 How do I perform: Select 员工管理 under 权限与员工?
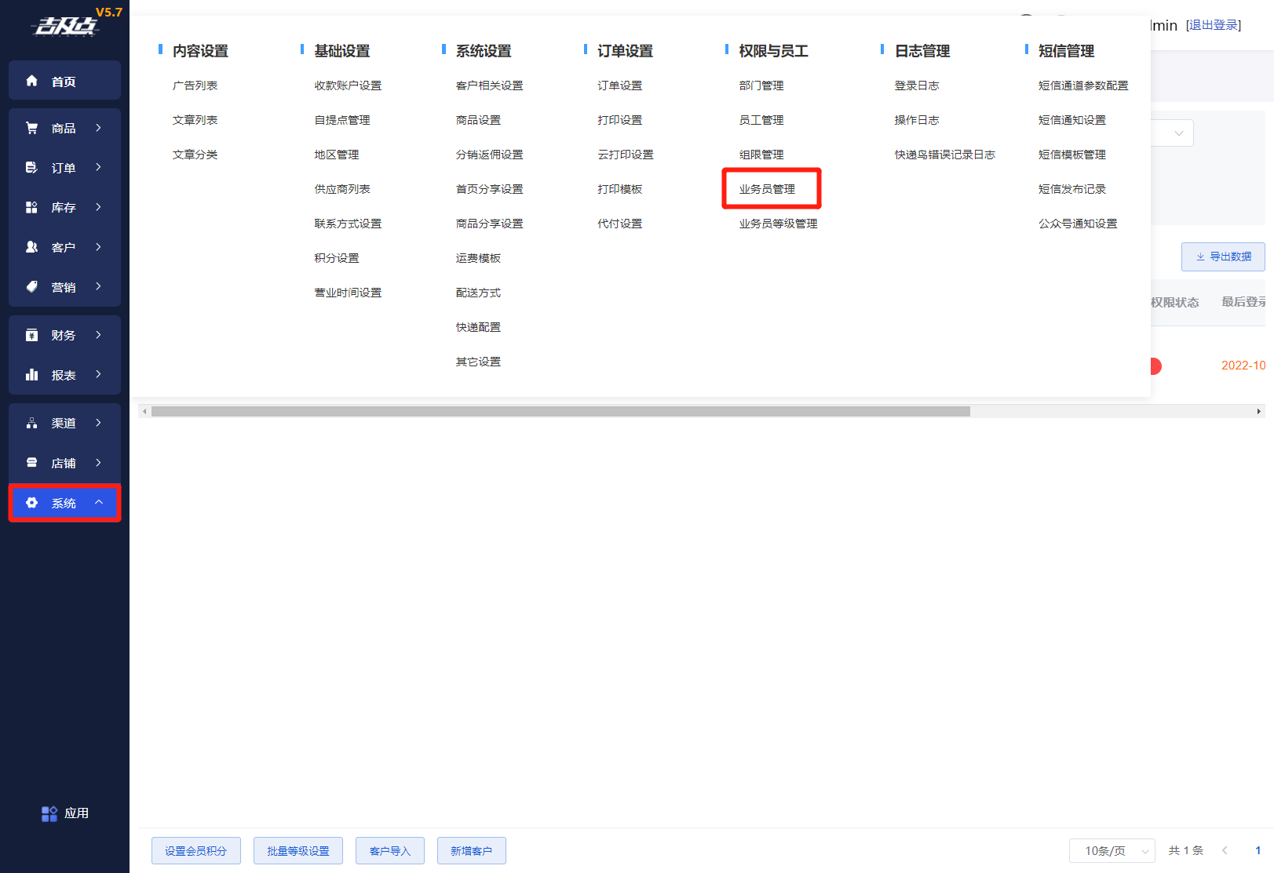761,120
